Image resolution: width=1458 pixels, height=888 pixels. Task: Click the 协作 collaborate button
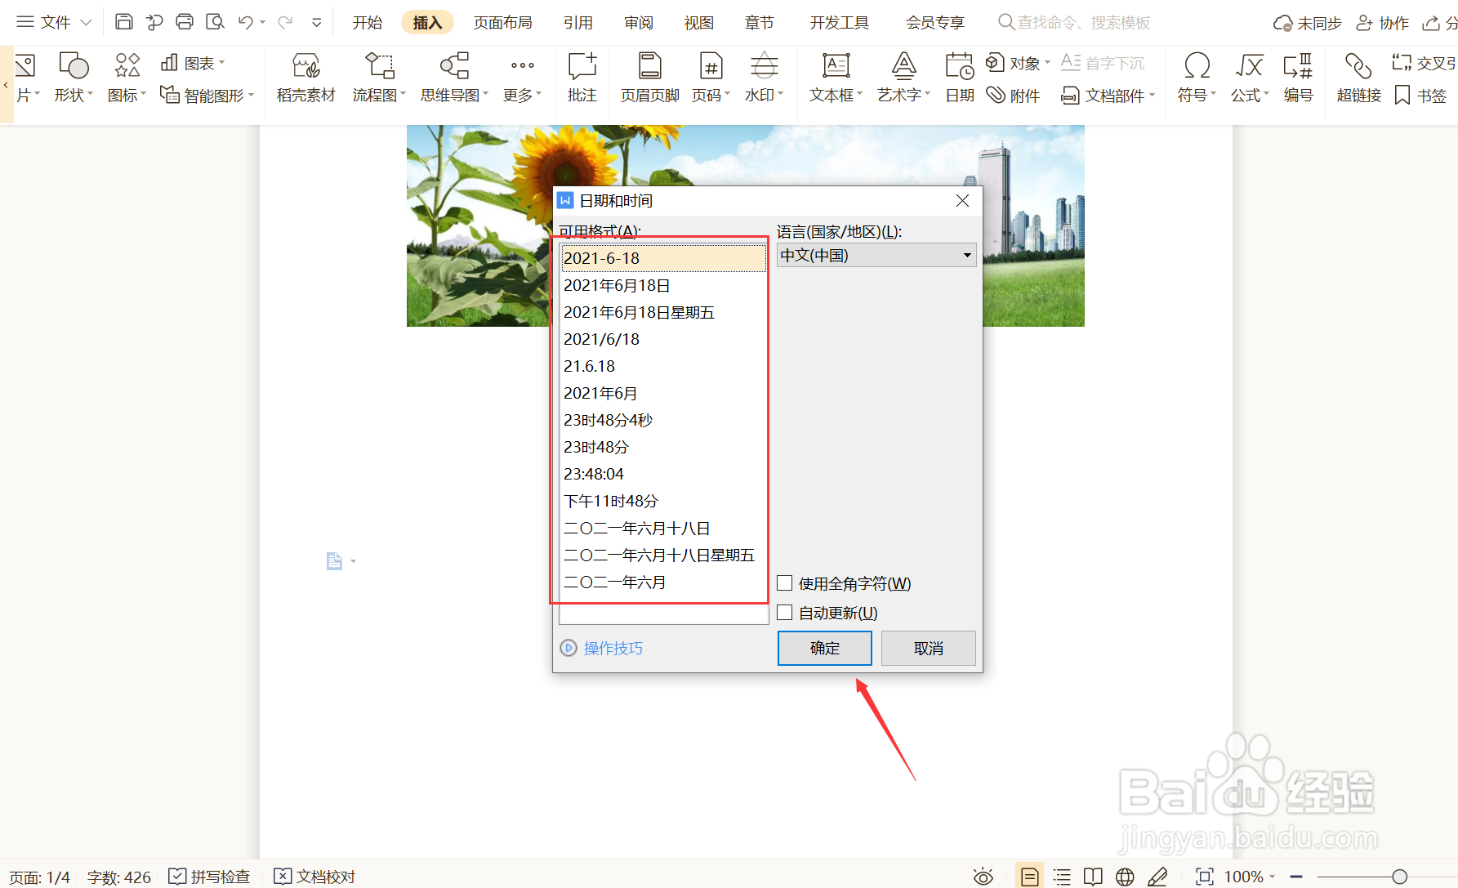pos(1383,23)
